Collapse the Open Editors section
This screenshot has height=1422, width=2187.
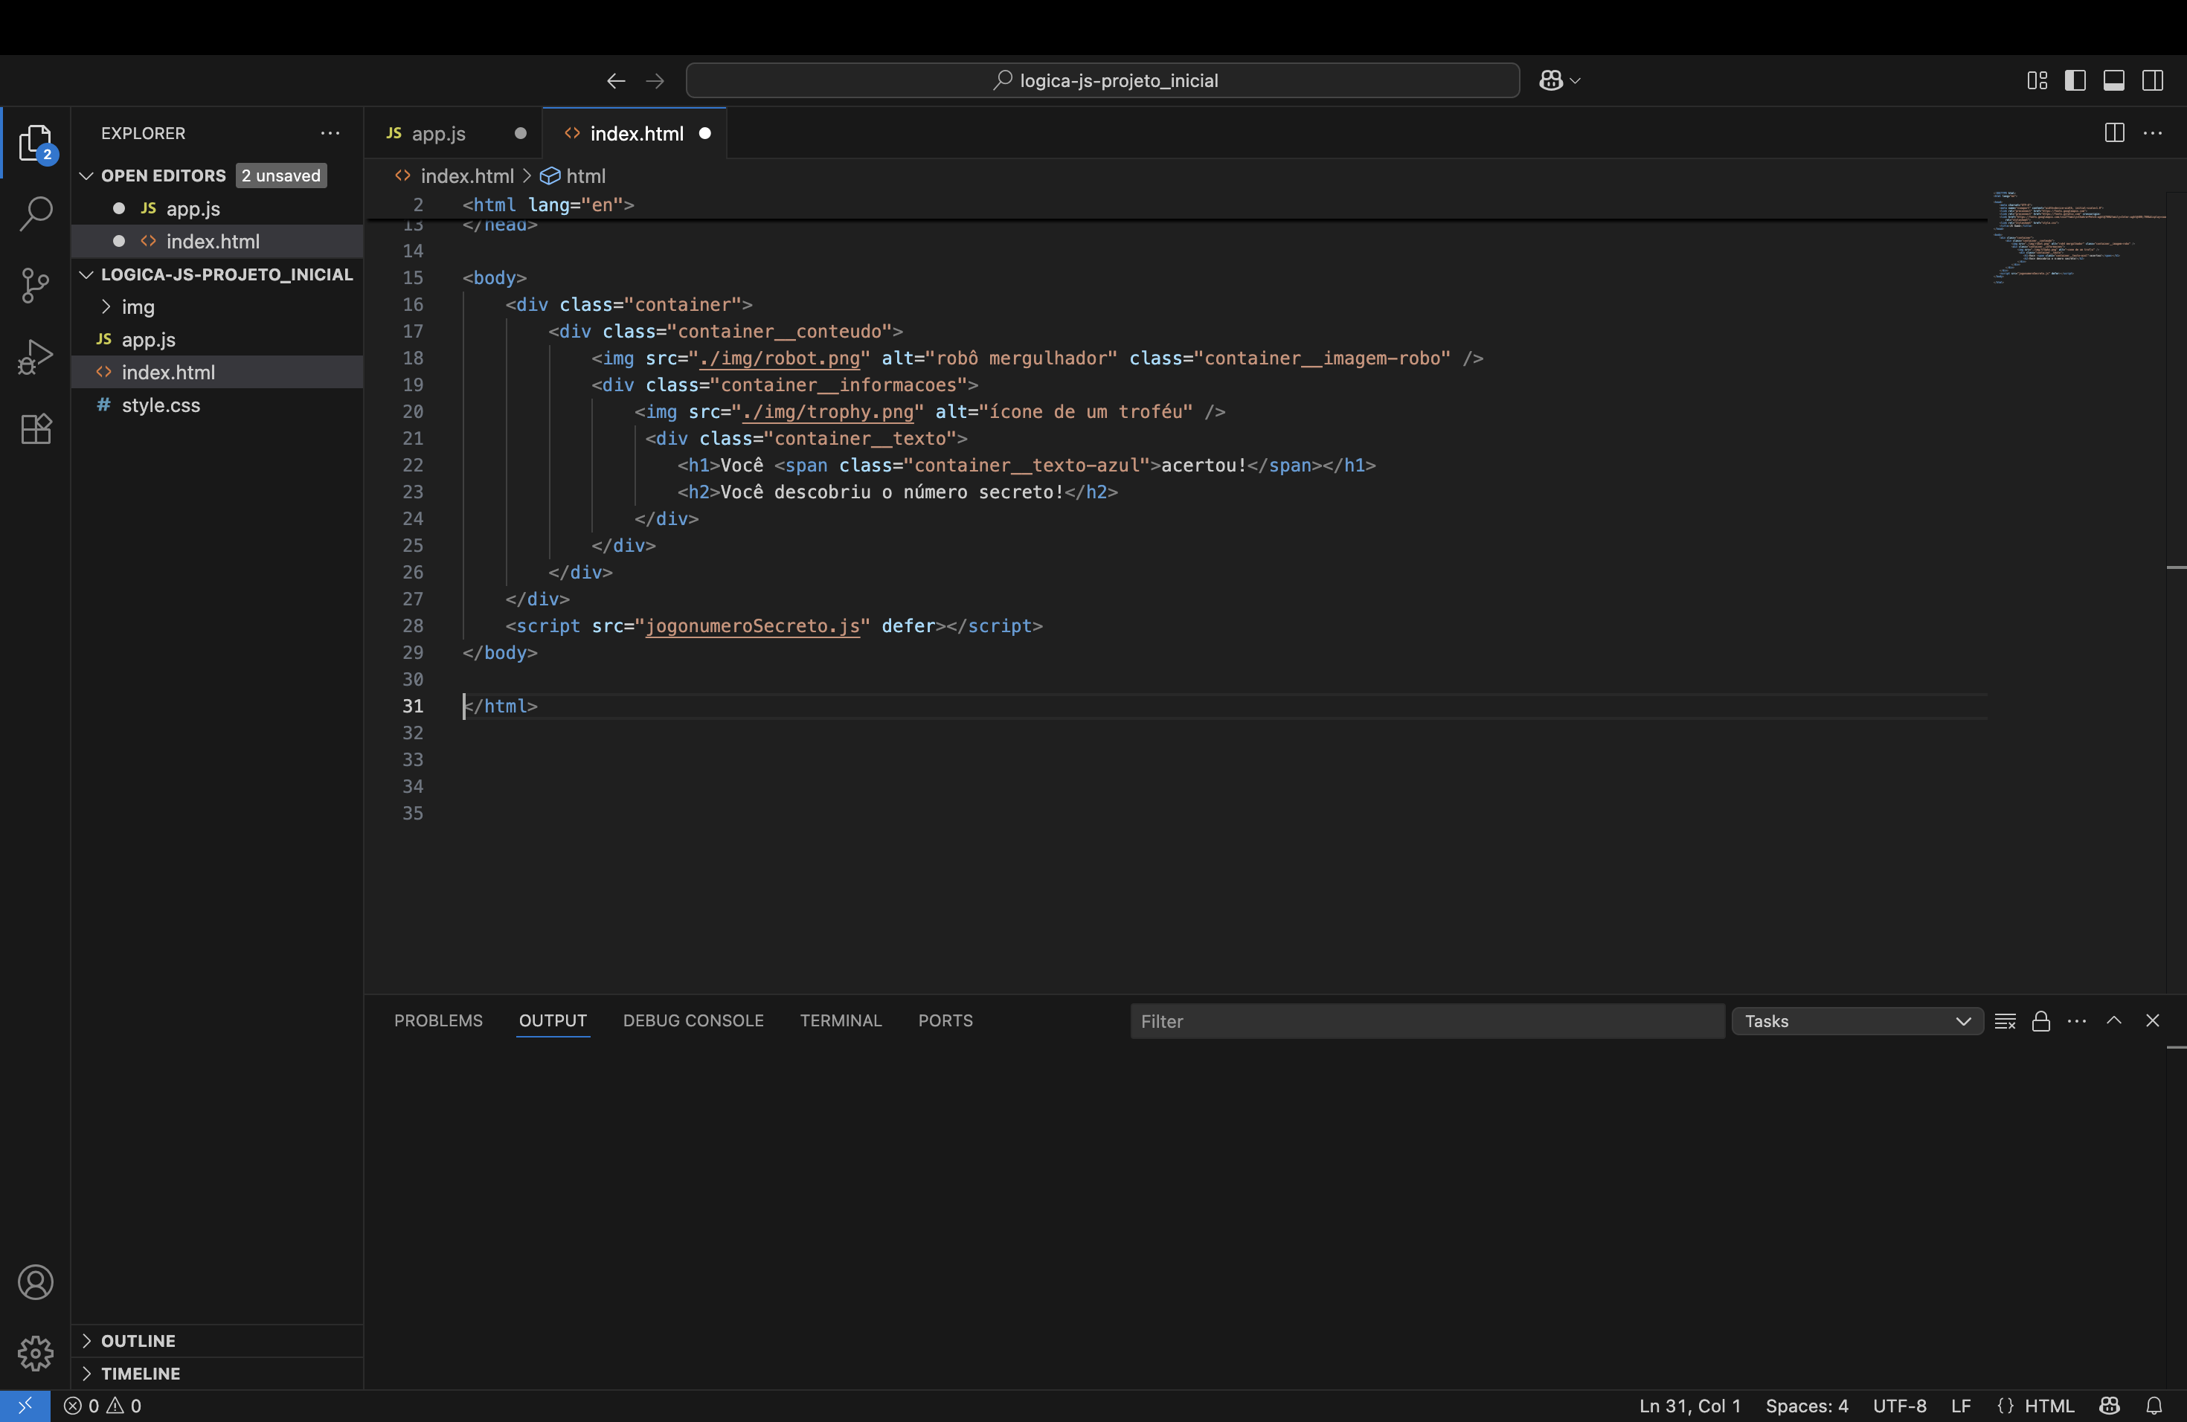point(86,176)
